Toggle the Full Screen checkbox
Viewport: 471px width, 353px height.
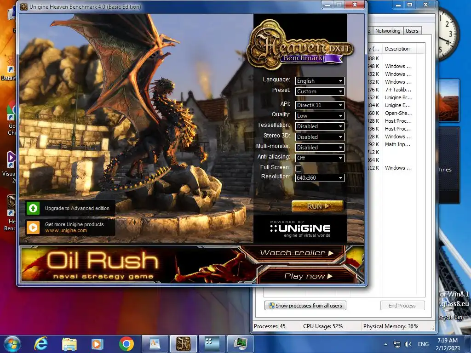click(x=298, y=168)
